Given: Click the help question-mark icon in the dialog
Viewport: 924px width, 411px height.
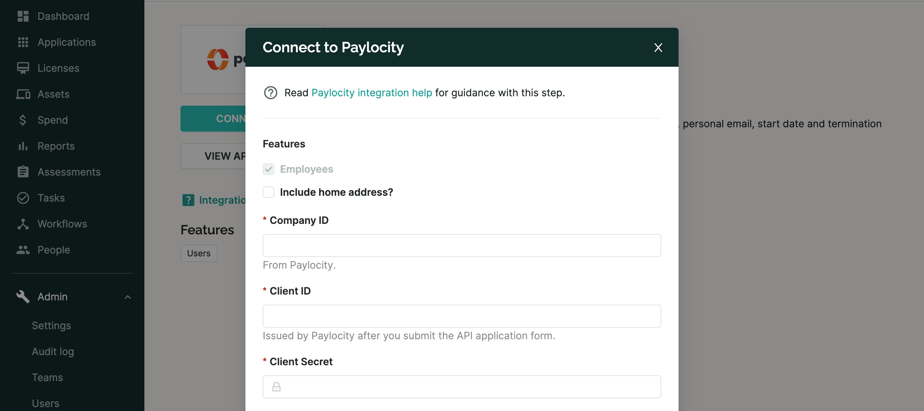Looking at the screenshot, I should coord(271,93).
